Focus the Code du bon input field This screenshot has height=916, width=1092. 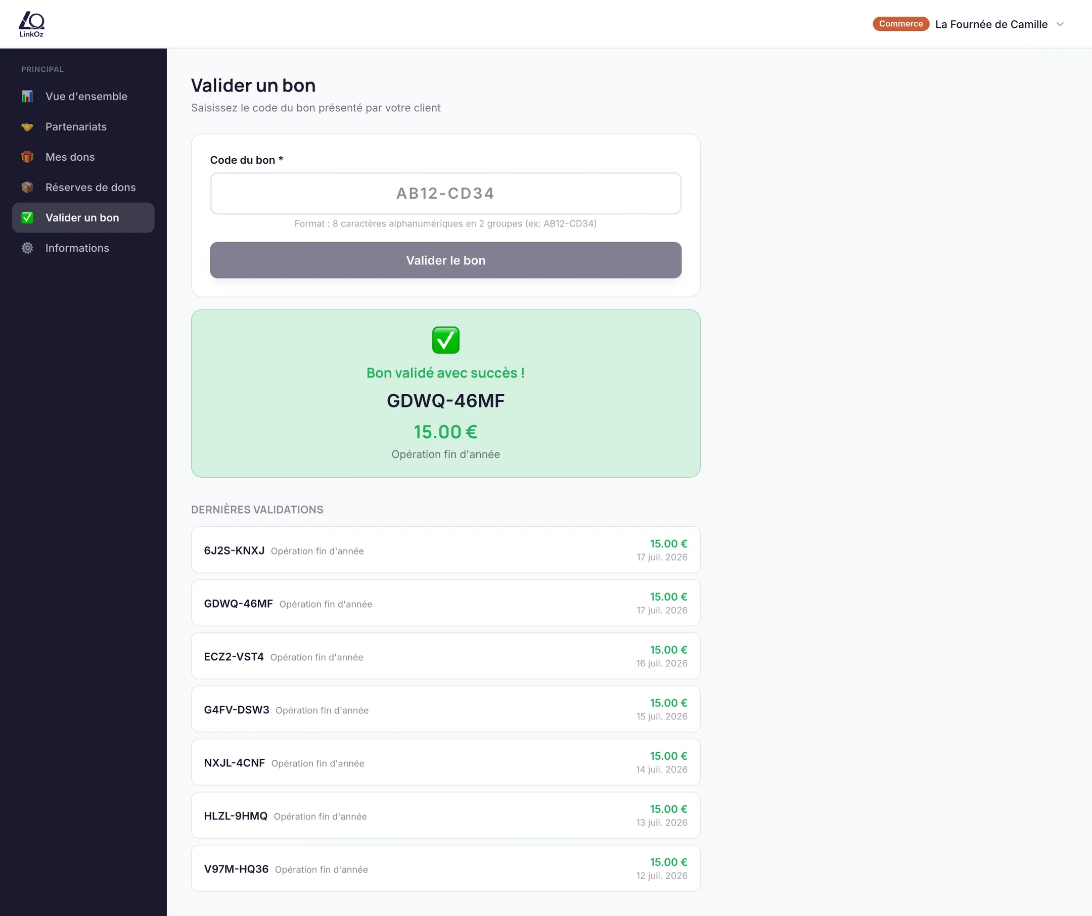pos(445,194)
